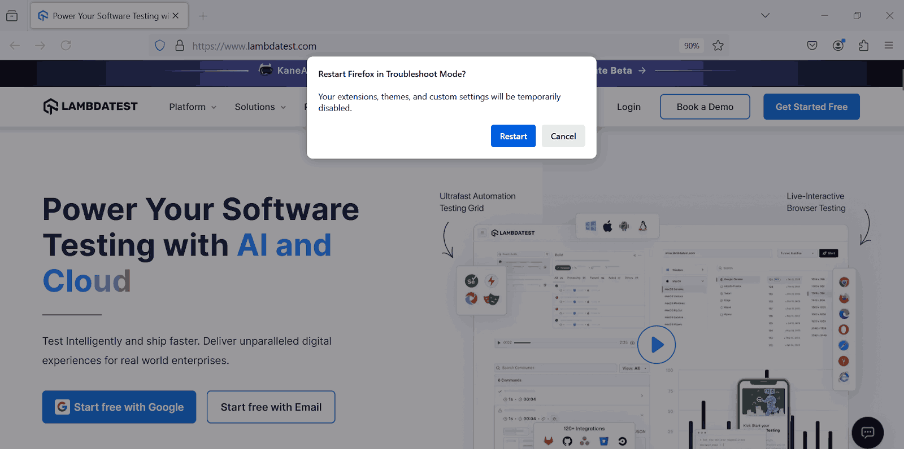
Task: Reload the current page
Action: (x=66, y=46)
